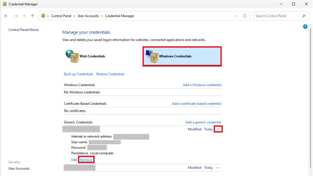The width and height of the screenshot is (313, 176).
Task: Click the search magnifier icon
Action: [x=304, y=16]
